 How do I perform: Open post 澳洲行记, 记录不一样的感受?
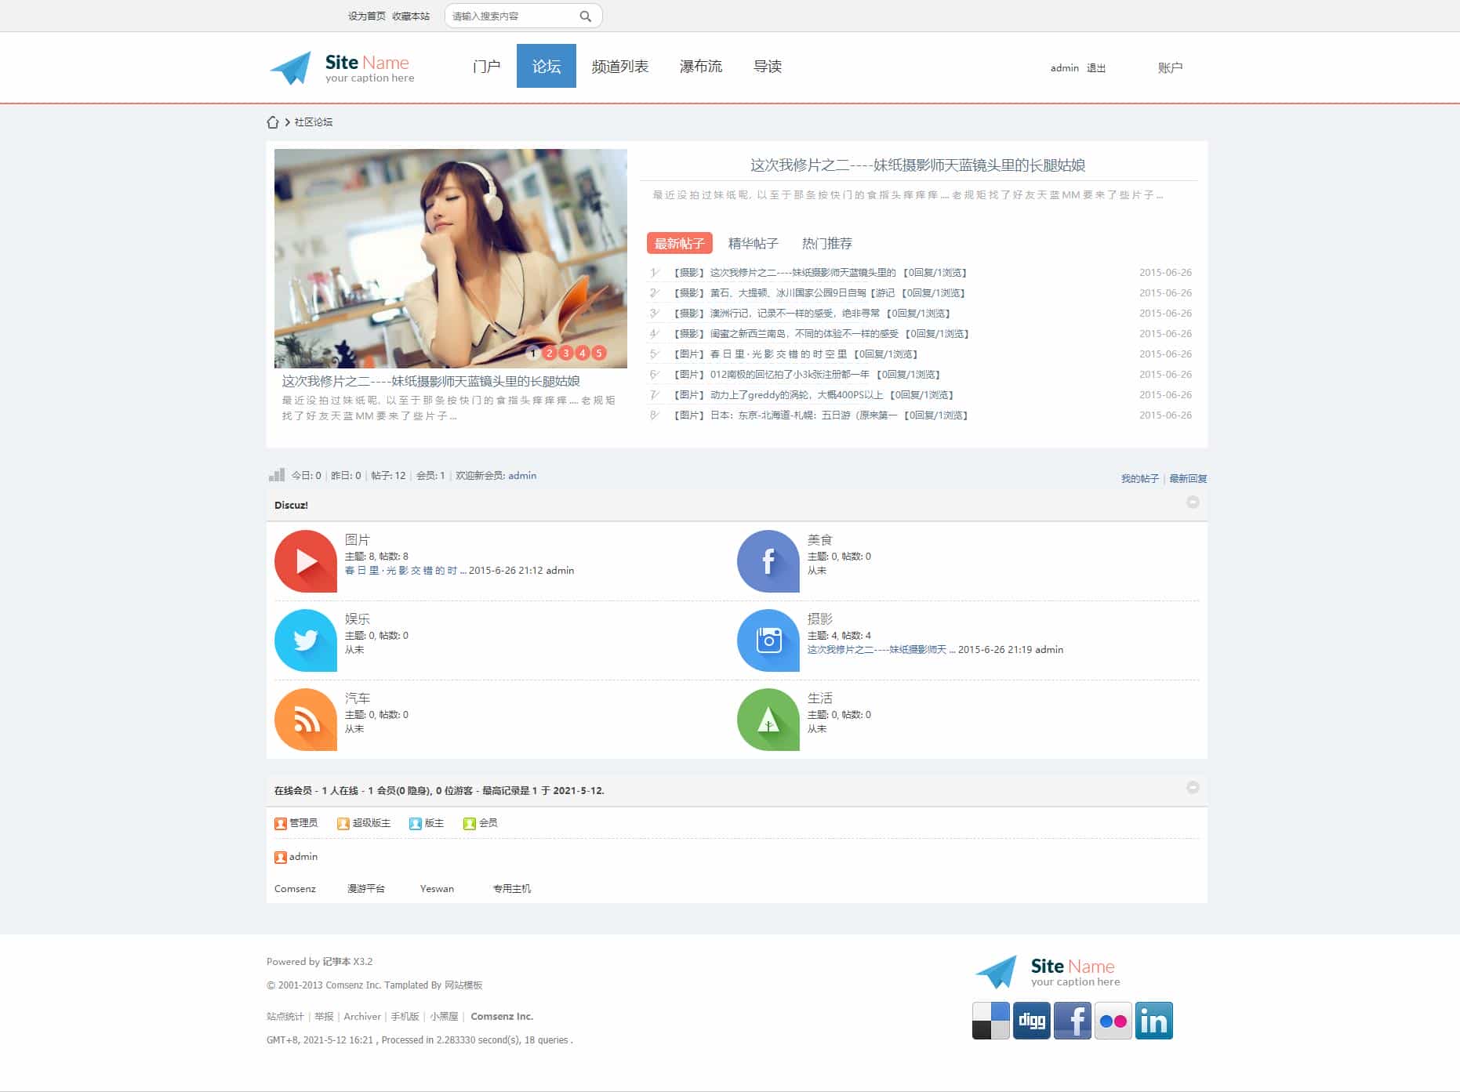tap(795, 314)
